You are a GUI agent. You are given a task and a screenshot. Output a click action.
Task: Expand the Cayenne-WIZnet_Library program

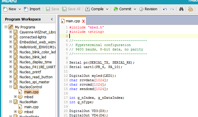[x=11, y=32]
